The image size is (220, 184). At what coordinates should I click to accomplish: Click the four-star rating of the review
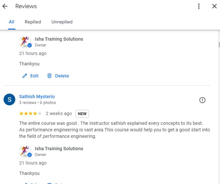point(31,113)
